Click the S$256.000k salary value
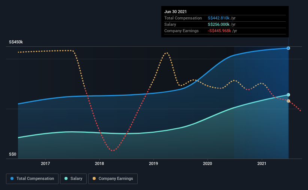 pyautogui.click(x=219, y=24)
